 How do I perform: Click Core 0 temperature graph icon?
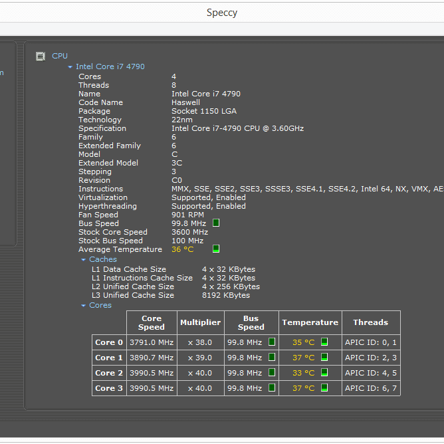click(324, 342)
